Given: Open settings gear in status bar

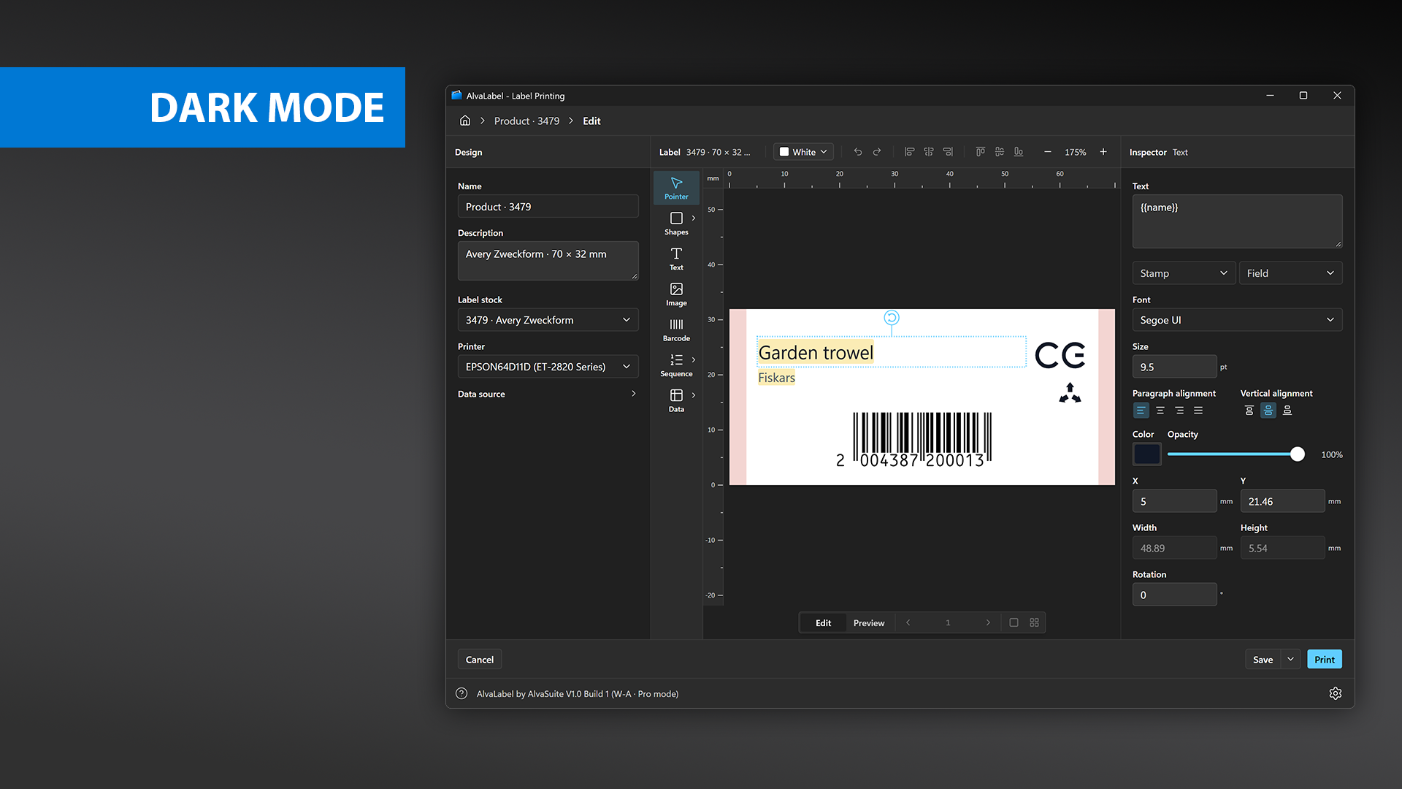Looking at the screenshot, I should (x=1336, y=693).
